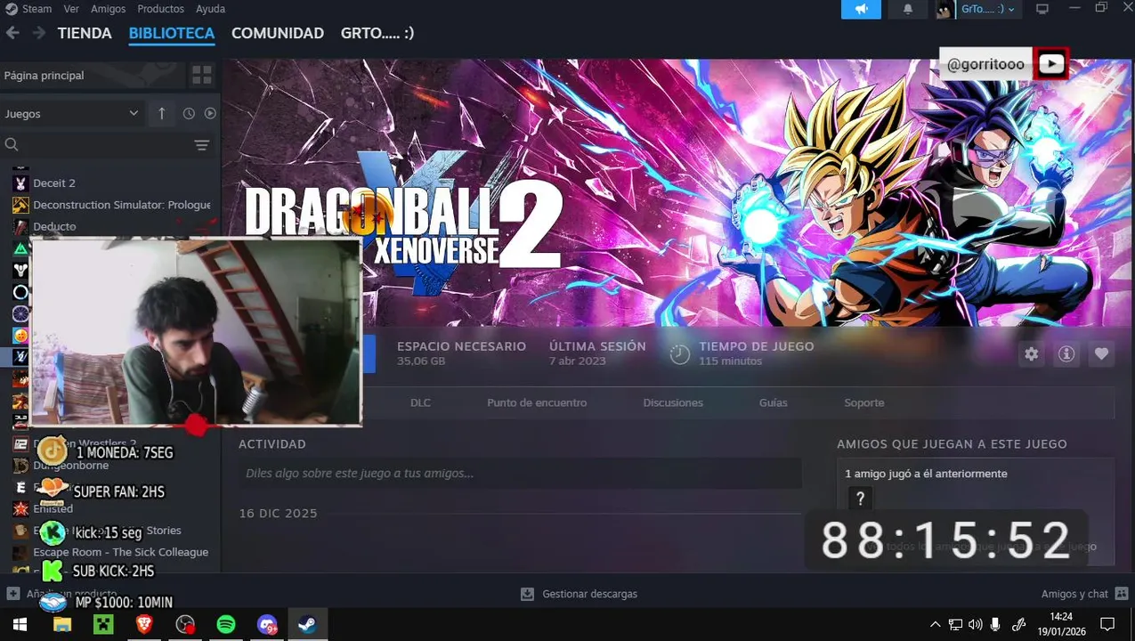
Task: Click the Deceit 2 rabbit icon
Action: click(20, 183)
